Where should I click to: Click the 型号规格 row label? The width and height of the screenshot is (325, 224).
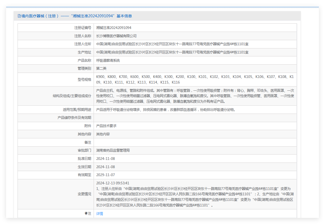tap(84, 80)
